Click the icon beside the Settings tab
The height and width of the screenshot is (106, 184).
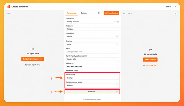(x=99, y=13)
